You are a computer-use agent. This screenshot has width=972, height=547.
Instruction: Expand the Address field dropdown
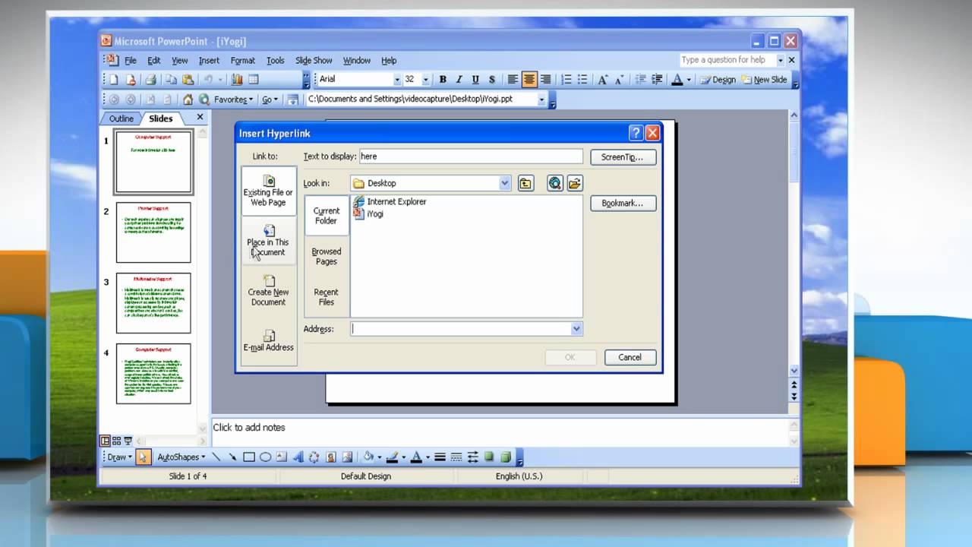576,329
